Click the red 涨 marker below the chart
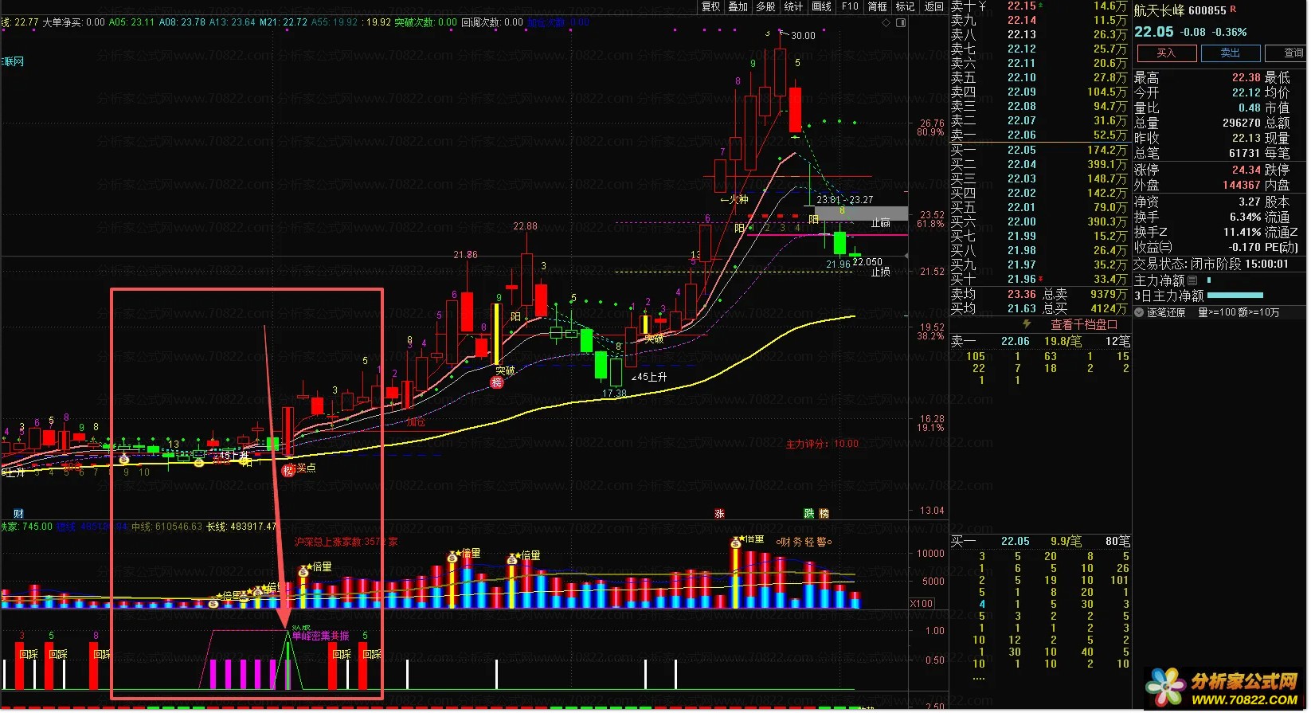Screen dimensions: 1311x713 (x=719, y=513)
